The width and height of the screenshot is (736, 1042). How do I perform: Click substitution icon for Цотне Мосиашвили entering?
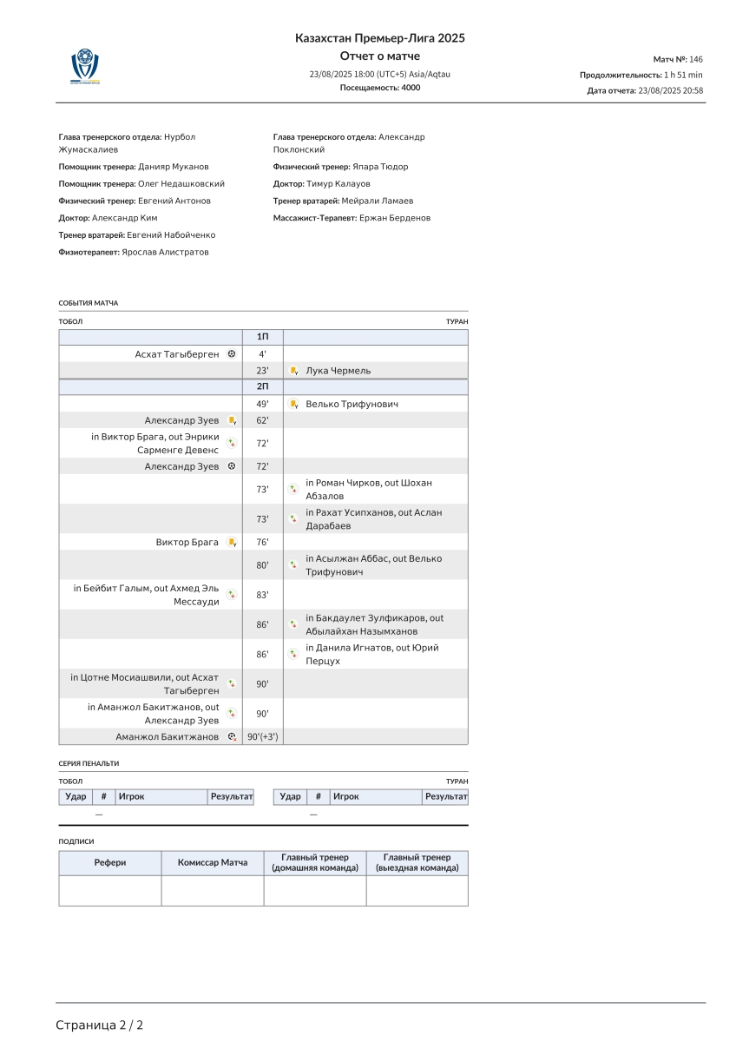pos(232,683)
